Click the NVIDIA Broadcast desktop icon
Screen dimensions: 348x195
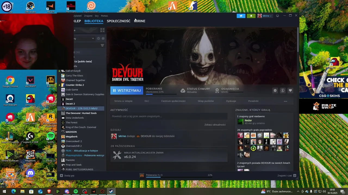(x=10, y=156)
